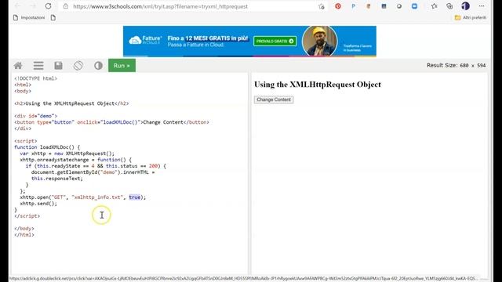The image size is (502, 282).
Task: Click the 'Using the XMLHttpRequest Object' result heading
Action: 318,85
